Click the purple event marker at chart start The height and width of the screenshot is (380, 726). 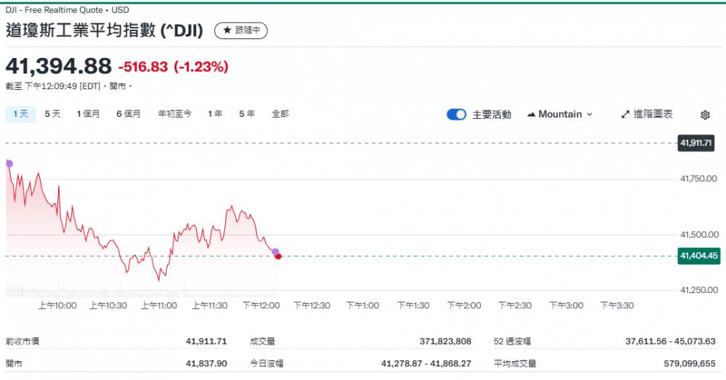[9, 163]
